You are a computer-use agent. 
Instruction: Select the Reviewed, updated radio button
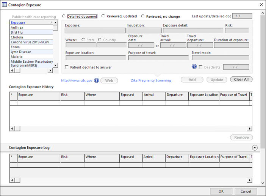[103, 16]
